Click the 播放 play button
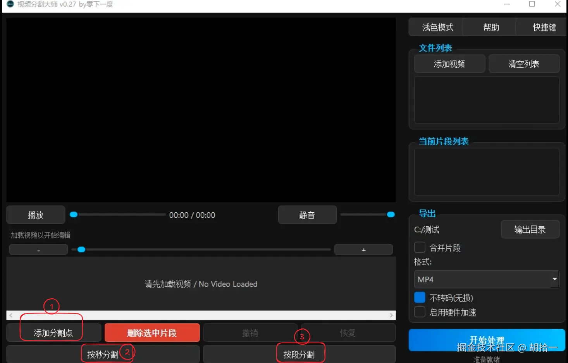 point(36,215)
